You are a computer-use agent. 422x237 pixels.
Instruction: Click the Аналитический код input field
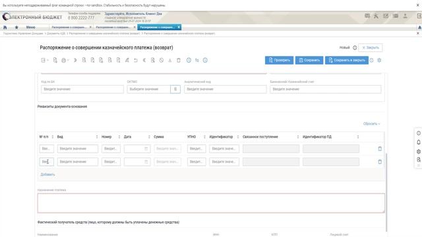[x=226, y=90]
